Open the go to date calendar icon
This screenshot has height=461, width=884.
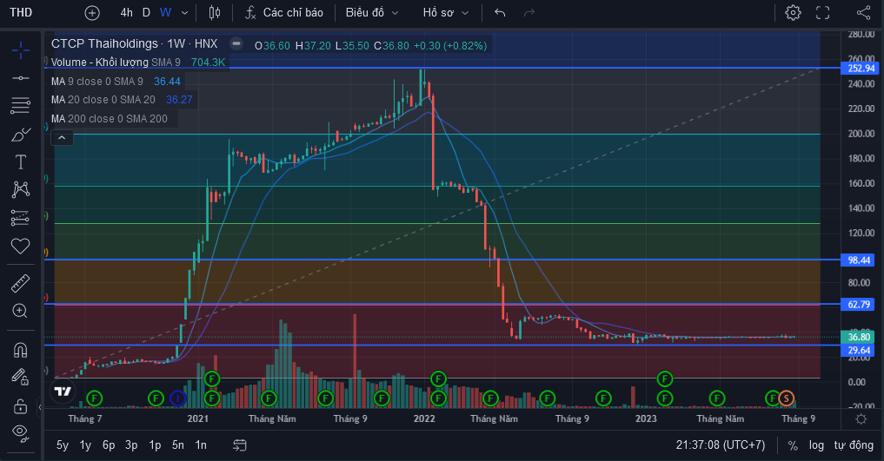(240, 445)
